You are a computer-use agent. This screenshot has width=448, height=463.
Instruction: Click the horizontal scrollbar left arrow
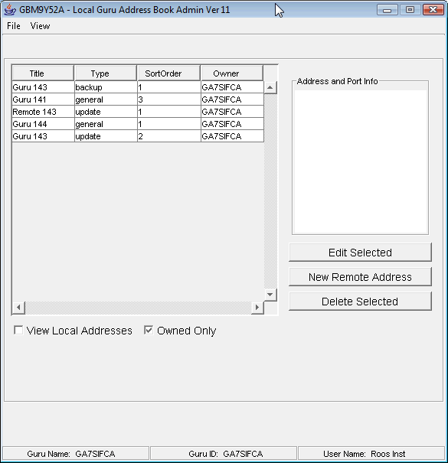coord(18,308)
